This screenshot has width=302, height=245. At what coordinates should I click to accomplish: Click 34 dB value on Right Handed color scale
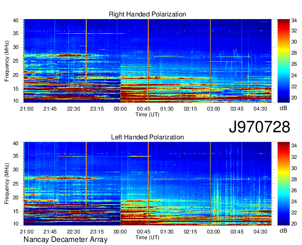294,20
